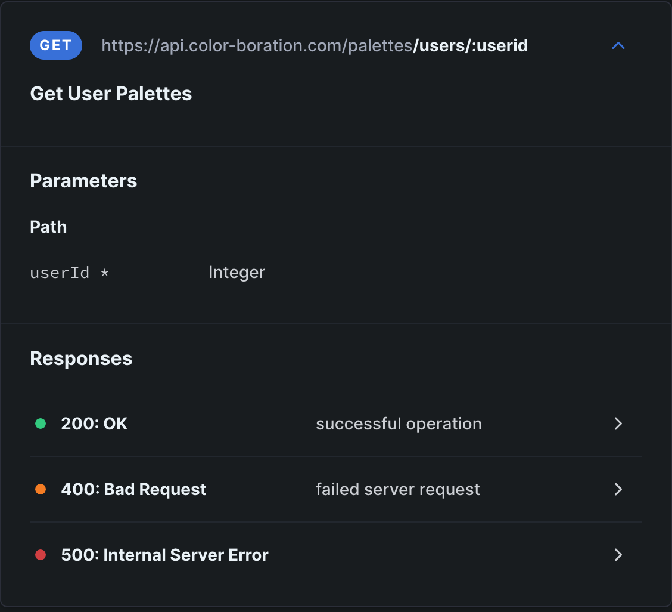Viewport: 672px width, 612px height.
Task: Expand the 400: Bad Request chevron
Action: 618,489
